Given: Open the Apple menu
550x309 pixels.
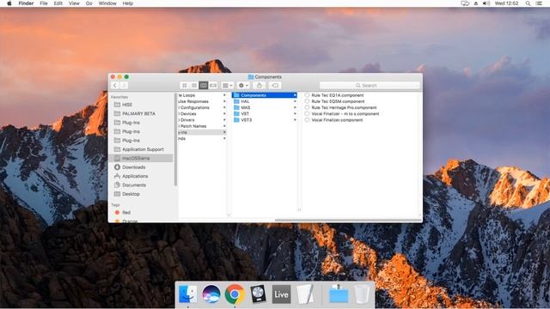Looking at the screenshot, I should [x=9, y=3].
